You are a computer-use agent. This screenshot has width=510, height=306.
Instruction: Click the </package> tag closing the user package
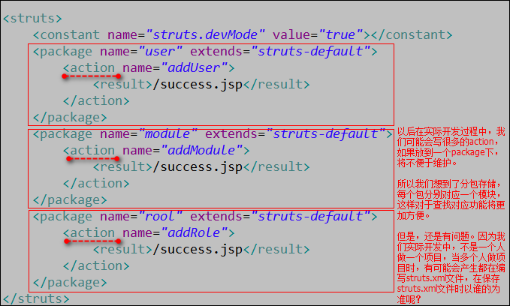point(70,118)
